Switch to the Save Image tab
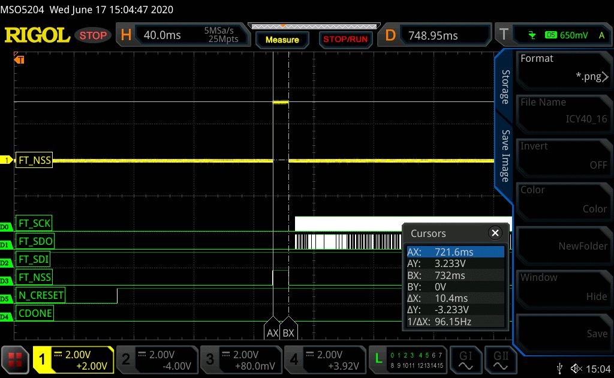This screenshot has width=614, height=378. click(505, 155)
